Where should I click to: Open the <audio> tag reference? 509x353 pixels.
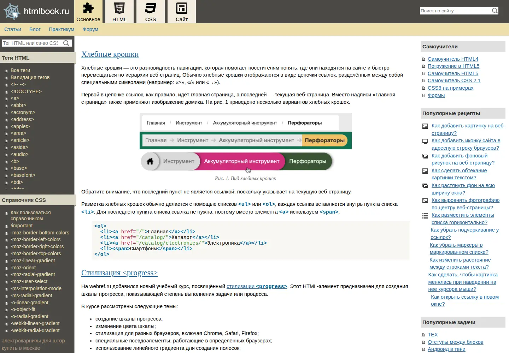pyautogui.click(x=19, y=154)
